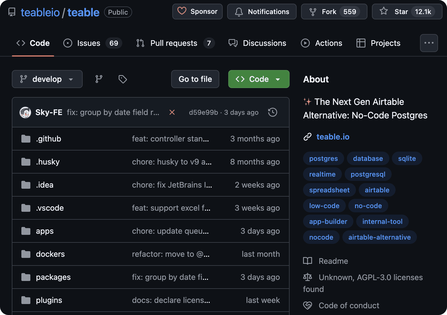Image resolution: width=447 pixels, height=315 pixels.
Task: Open additional navigation three-dots menu
Action: [x=429, y=43]
